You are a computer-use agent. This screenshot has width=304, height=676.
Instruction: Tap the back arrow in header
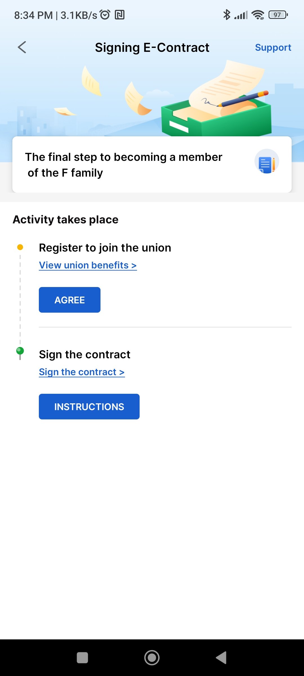point(22,47)
